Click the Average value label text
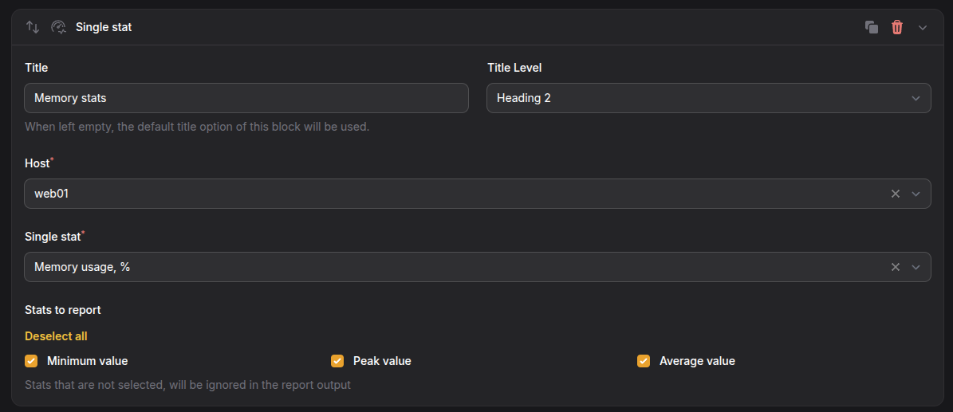Image resolution: width=953 pixels, height=412 pixels. (x=697, y=361)
